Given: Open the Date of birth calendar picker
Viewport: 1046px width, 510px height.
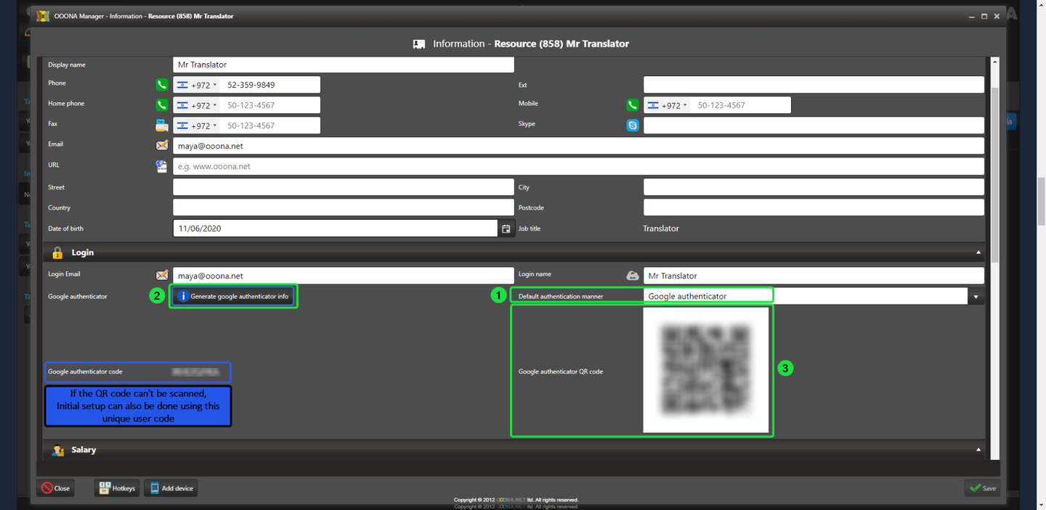Looking at the screenshot, I should [506, 229].
